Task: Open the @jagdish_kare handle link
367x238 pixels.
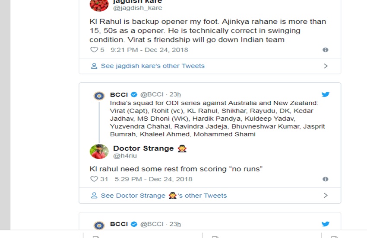Action: click(138, 8)
